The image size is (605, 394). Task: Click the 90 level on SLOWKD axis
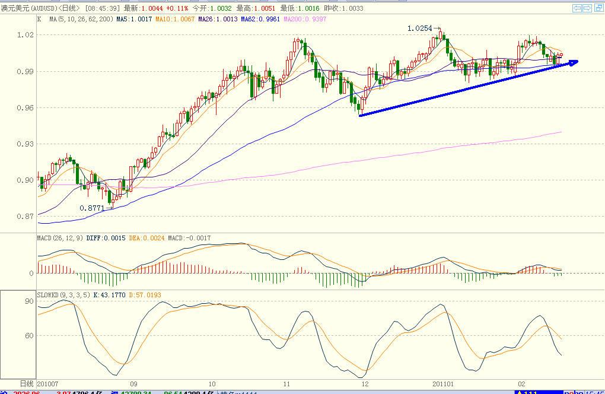(29, 301)
